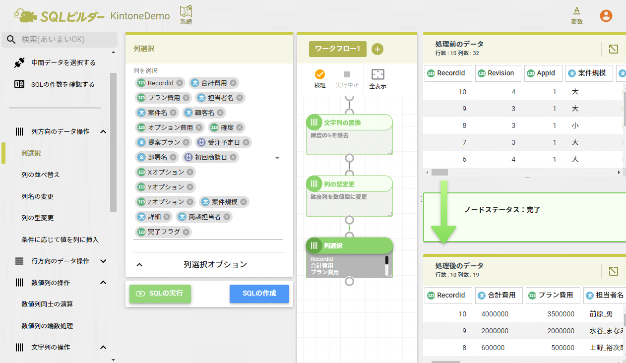Click the 列選択 workflow node
The height and width of the screenshot is (363, 626).
[349, 257]
